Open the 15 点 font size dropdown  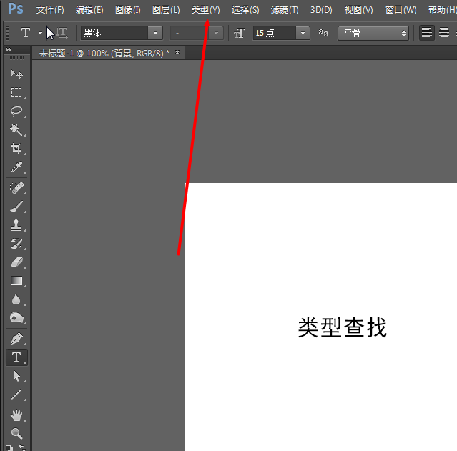click(303, 33)
